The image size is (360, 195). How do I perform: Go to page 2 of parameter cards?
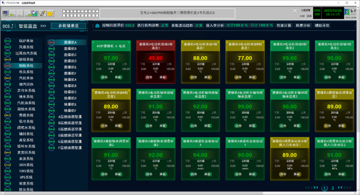click(333, 188)
